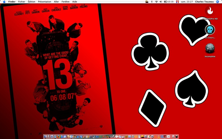The height and width of the screenshot is (139, 222).
Task: Open the yellow diamond road-sign Dock icon
Action: [126, 136]
